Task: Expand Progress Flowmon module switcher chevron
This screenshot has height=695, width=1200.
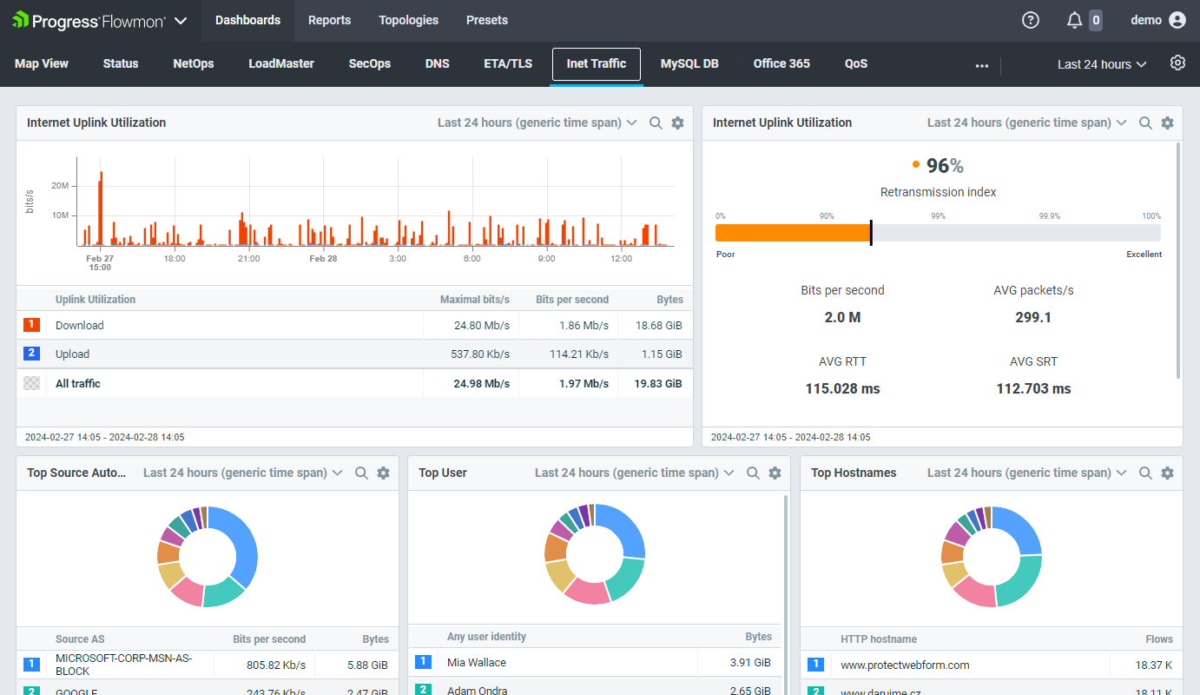Action: pos(181,20)
